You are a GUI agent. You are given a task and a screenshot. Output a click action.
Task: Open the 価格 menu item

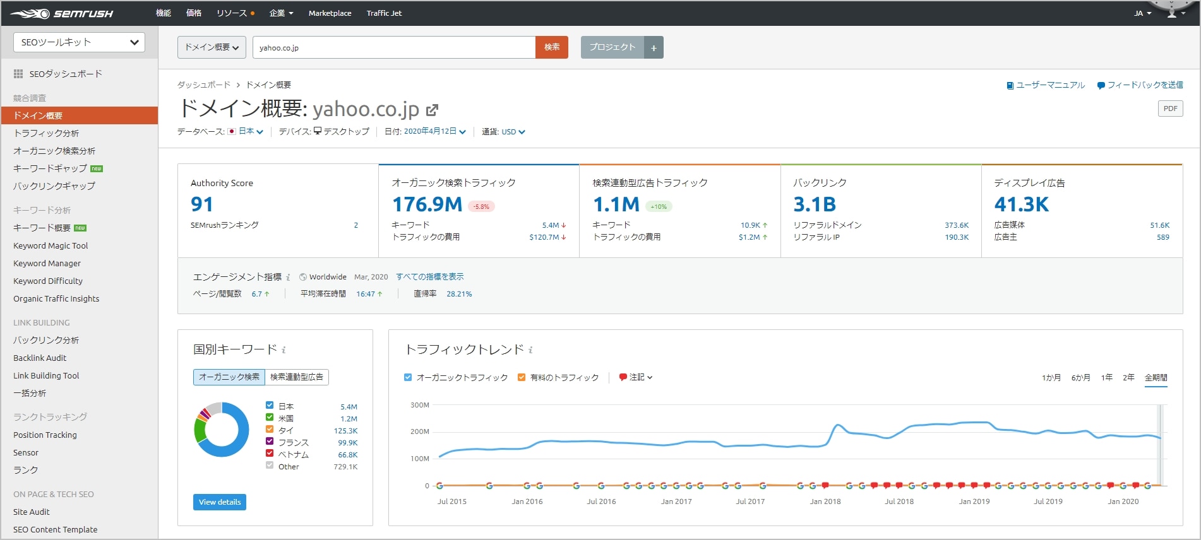(194, 13)
